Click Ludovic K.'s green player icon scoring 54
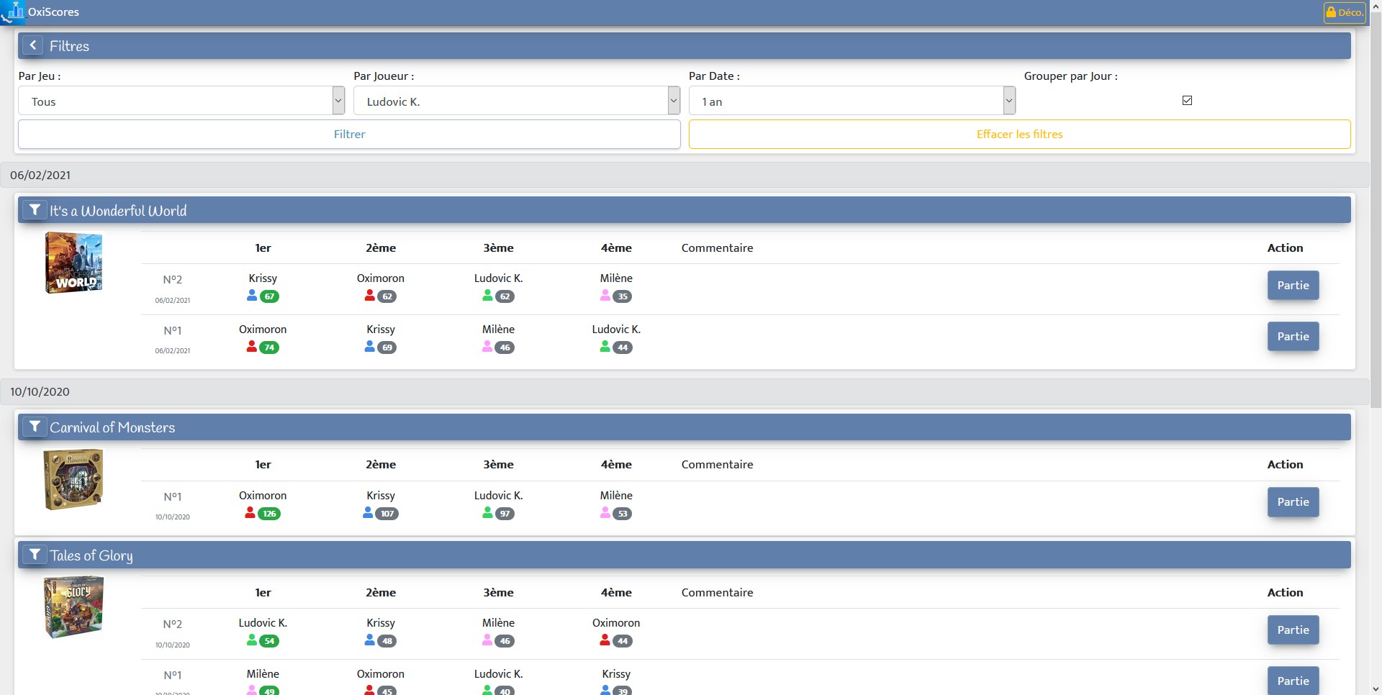This screenshot has height=695, width=1382. 252,640
